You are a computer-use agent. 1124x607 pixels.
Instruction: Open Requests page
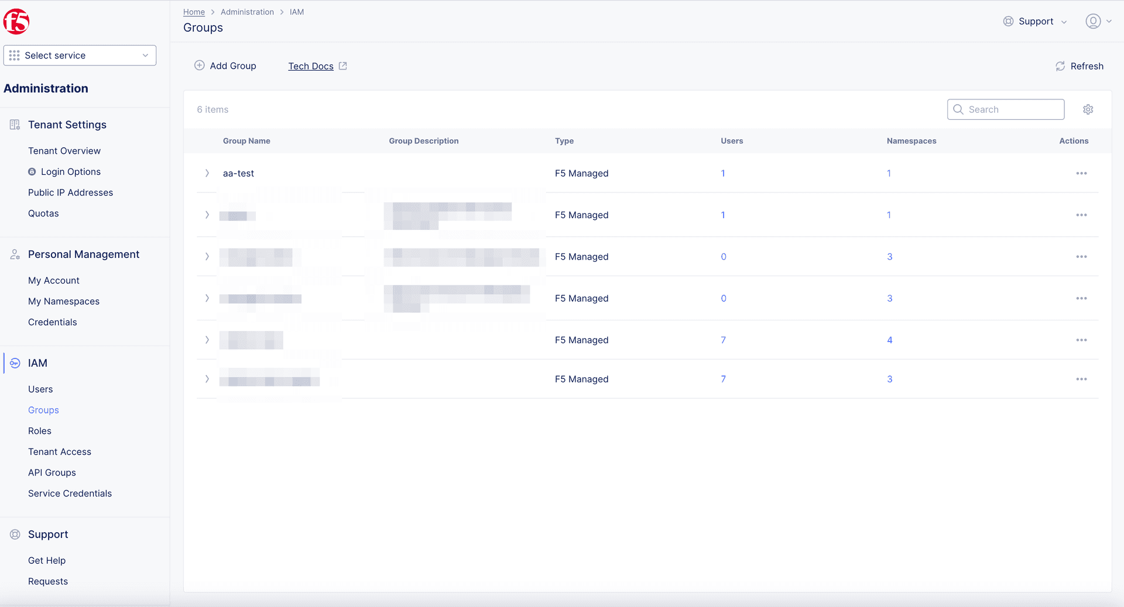(48, 581)
